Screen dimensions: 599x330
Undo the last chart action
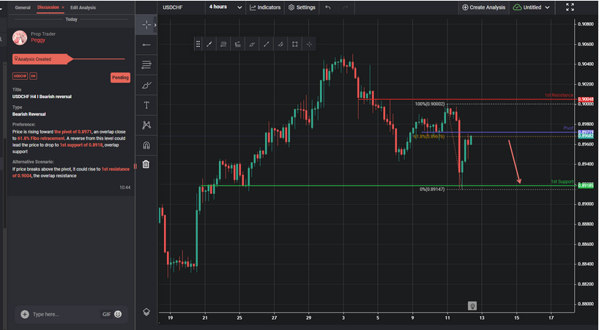tap(328, 7)
